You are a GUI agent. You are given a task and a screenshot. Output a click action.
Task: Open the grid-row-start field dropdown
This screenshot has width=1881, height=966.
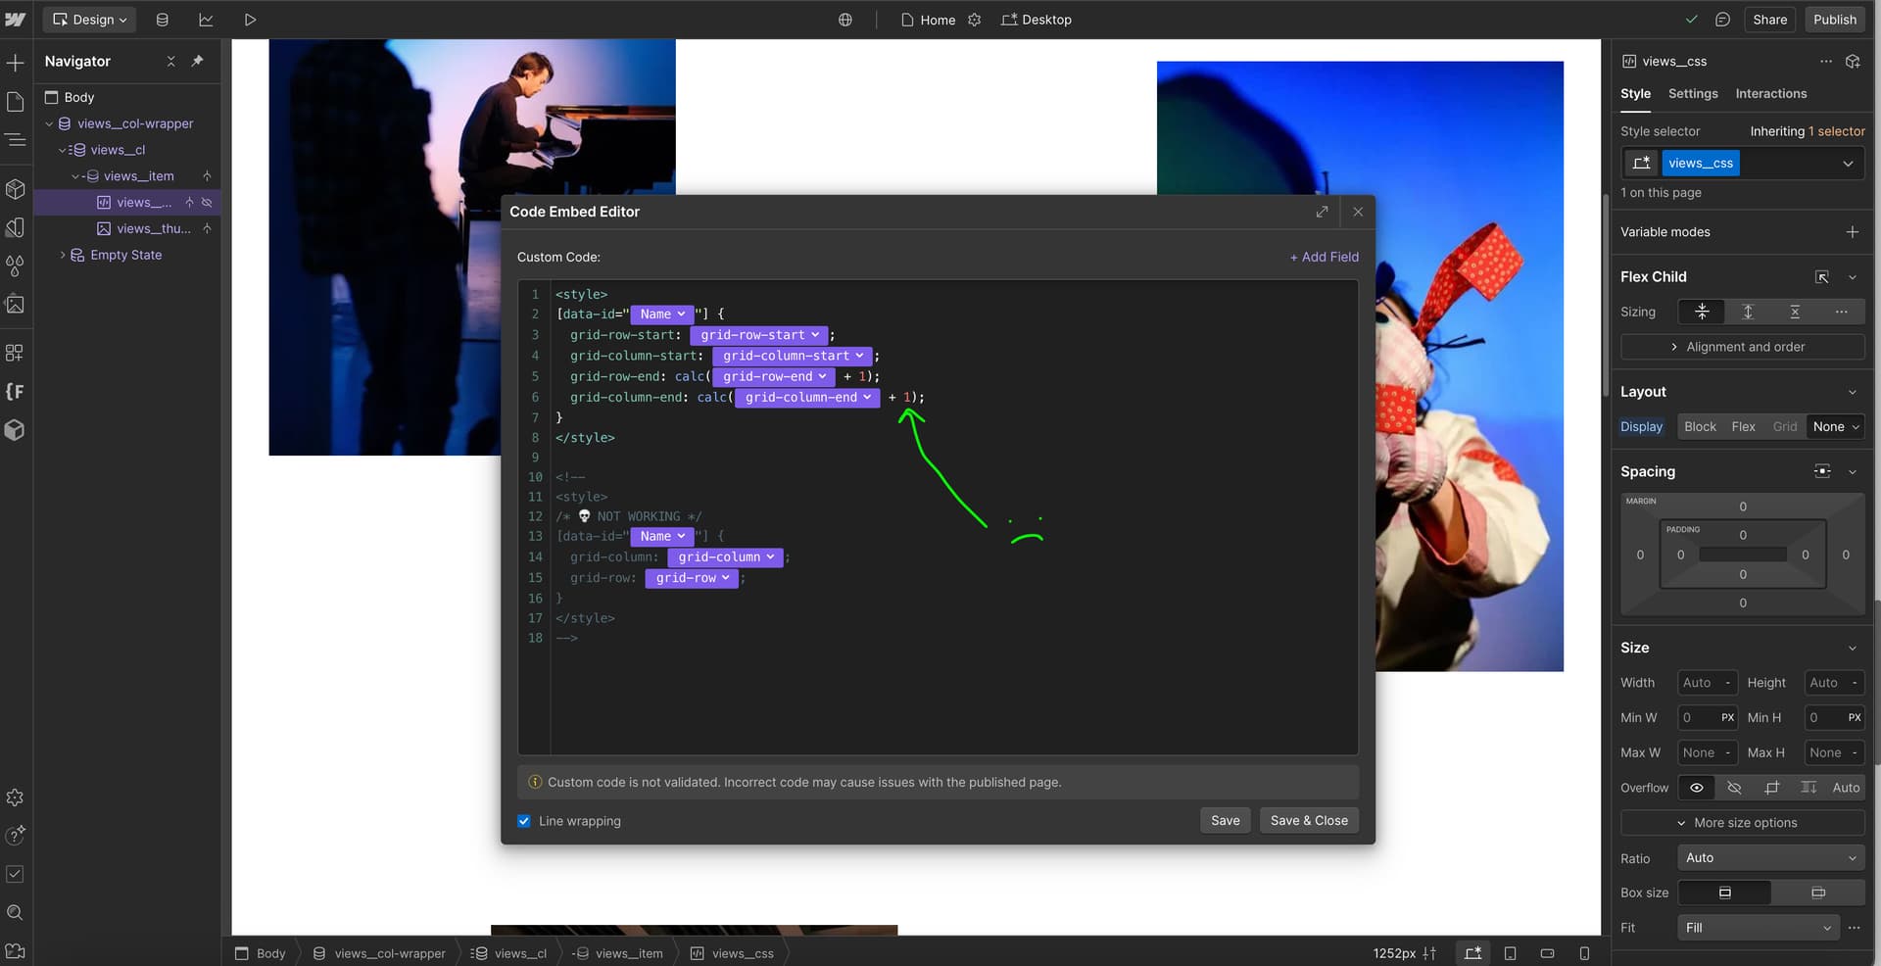[x=759, y=335]
